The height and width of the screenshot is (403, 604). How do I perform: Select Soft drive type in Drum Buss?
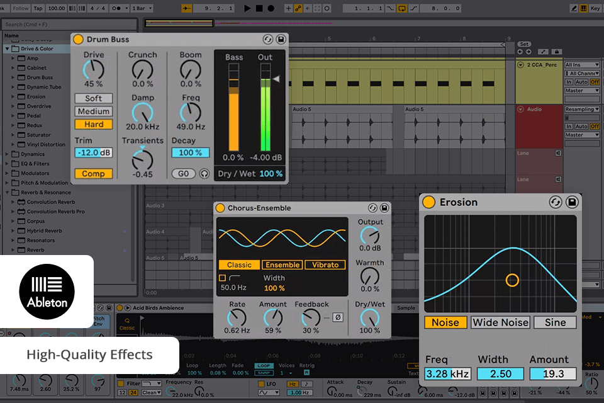94,98
